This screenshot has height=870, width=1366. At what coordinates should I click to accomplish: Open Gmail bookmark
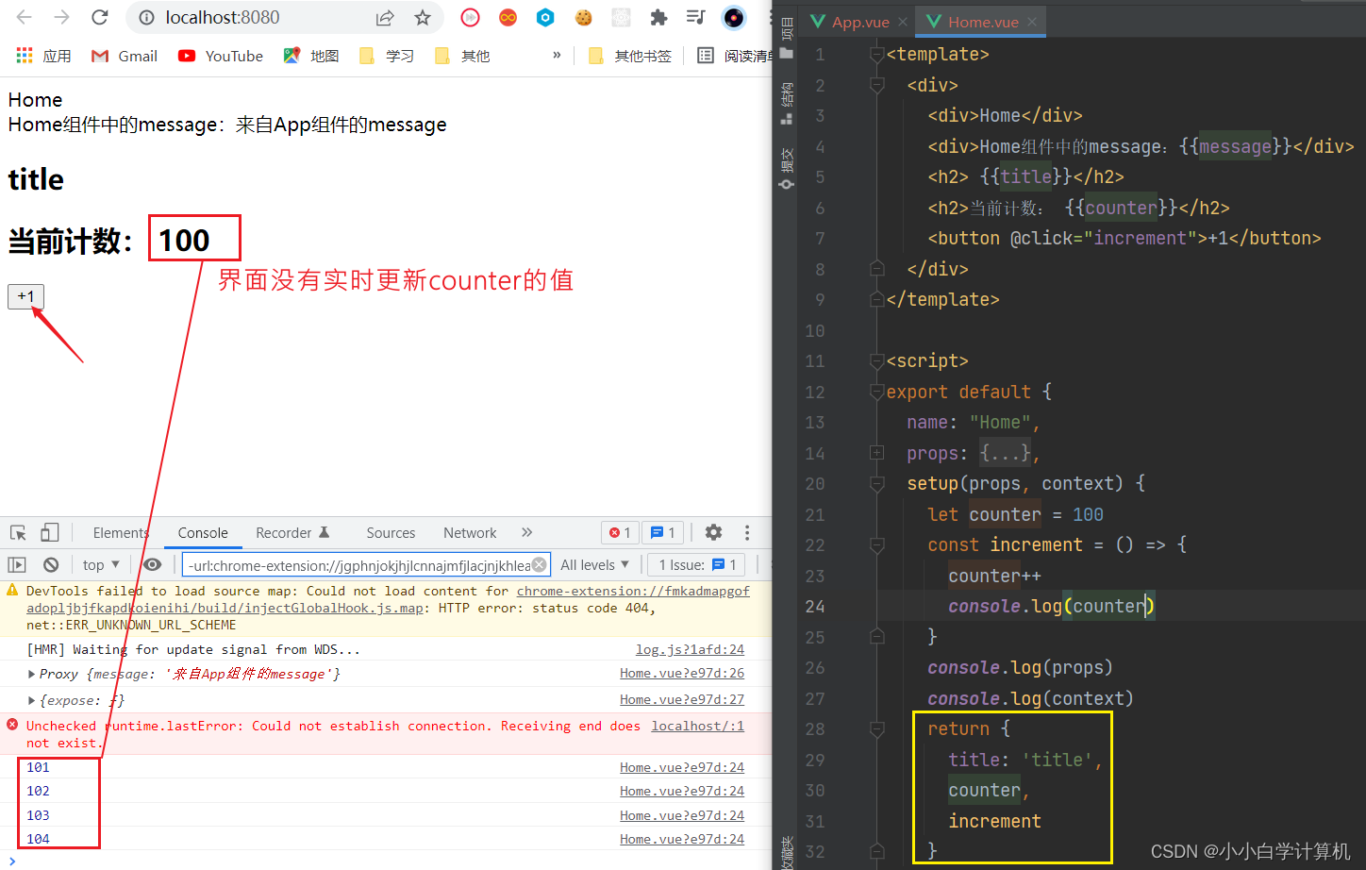click(x=125, y=56)
